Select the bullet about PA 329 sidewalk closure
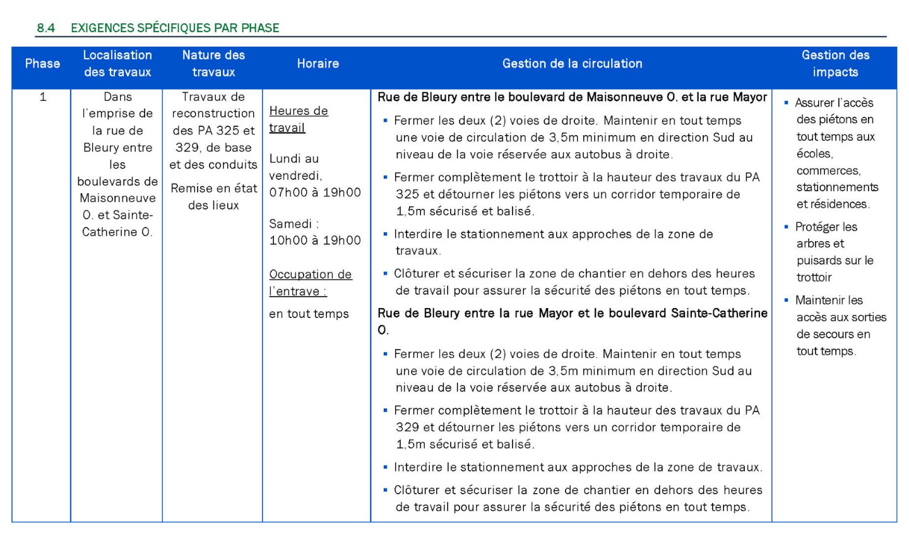The image size is (909, 539). pyautogui.click(x=576, y=427)
